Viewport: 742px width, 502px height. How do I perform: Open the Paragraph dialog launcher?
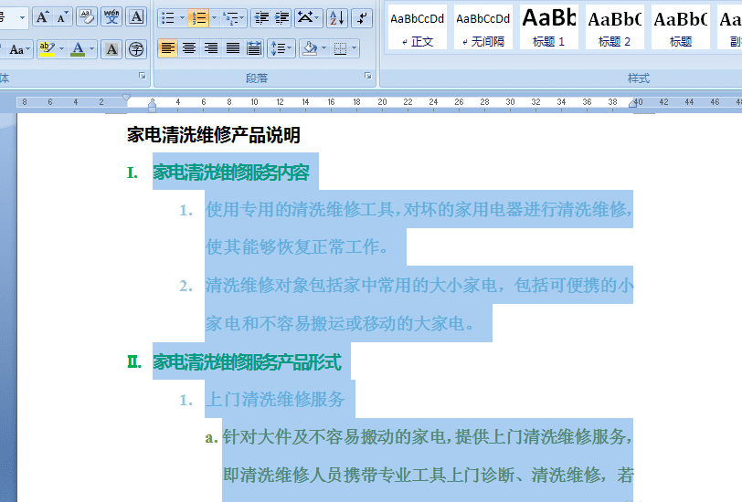coord(367,76)
